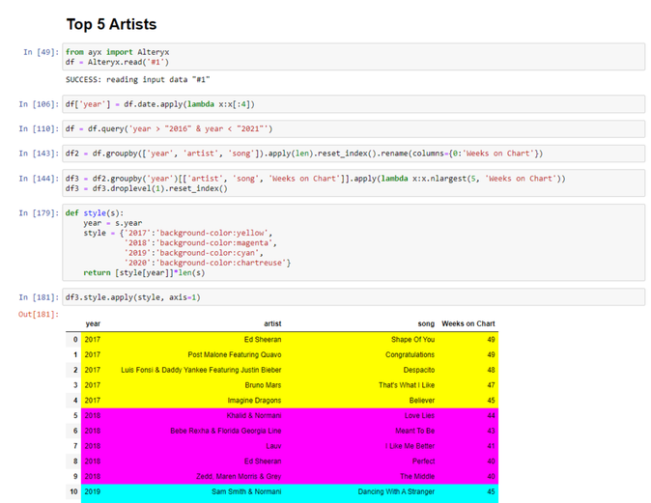
Task: Click inside the style function definition cell
Action: [354, 242]
